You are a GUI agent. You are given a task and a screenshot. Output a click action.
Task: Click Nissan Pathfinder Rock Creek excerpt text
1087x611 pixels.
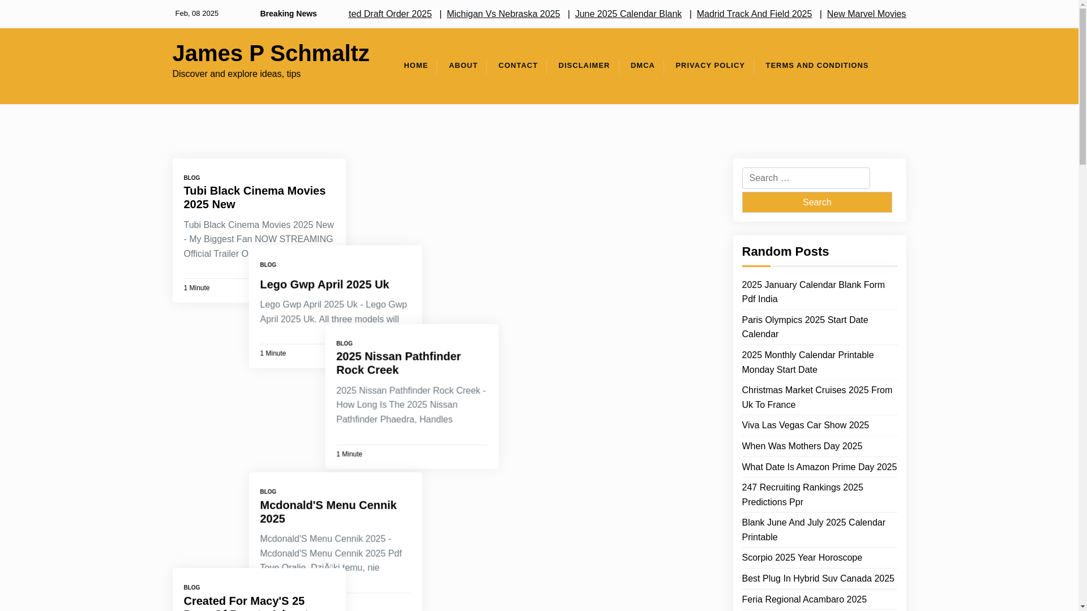tap(411, 405)
